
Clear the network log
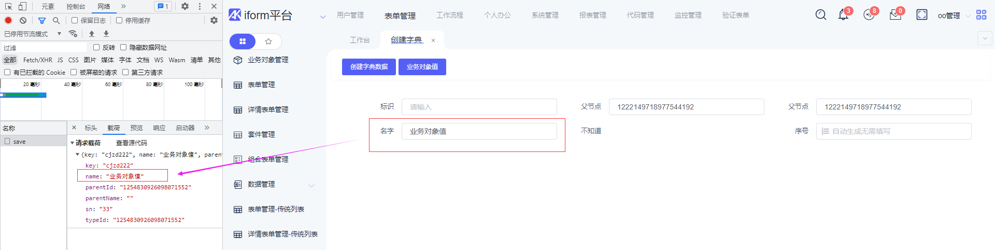click(23, 20)
